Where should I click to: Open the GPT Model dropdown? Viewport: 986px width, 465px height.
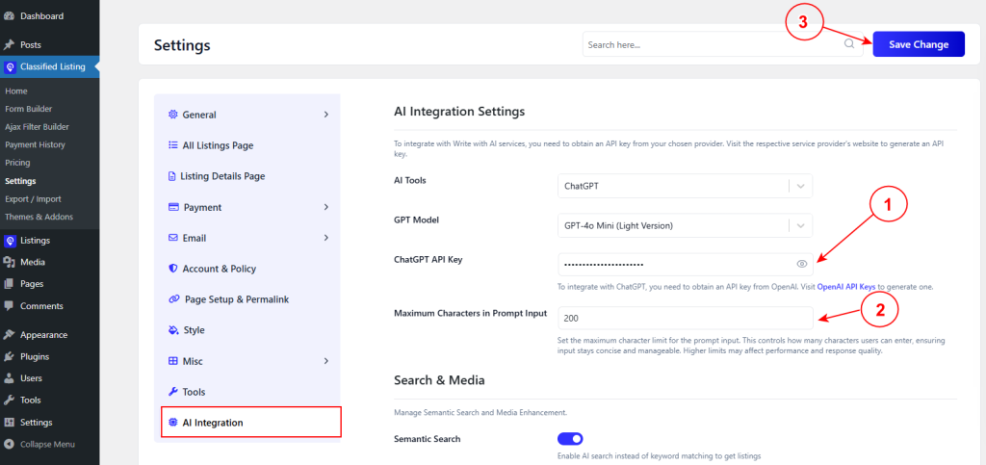(x=685, y=225)
